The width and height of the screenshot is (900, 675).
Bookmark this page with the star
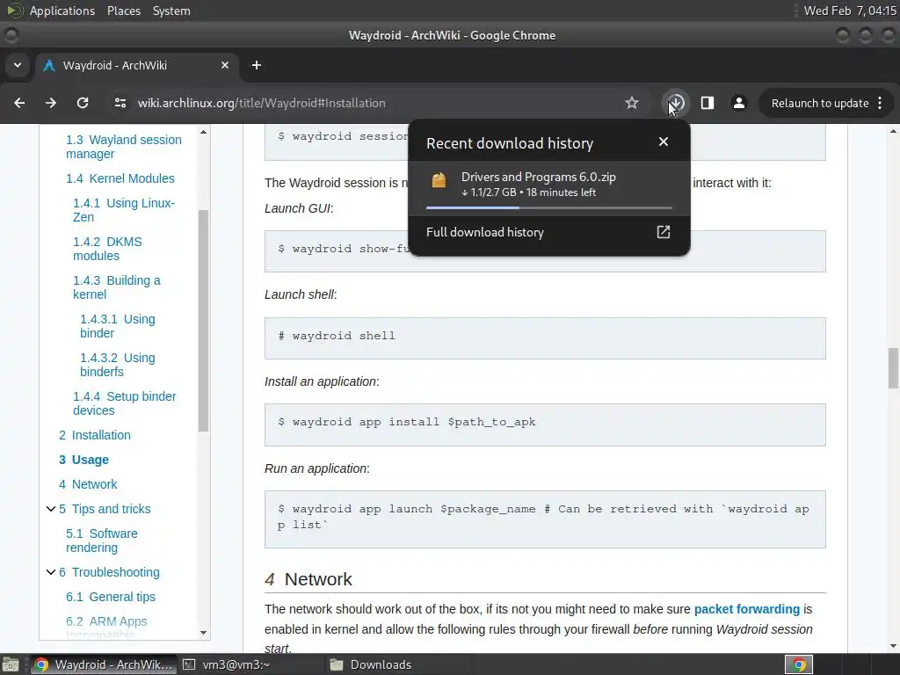[632, 103]
